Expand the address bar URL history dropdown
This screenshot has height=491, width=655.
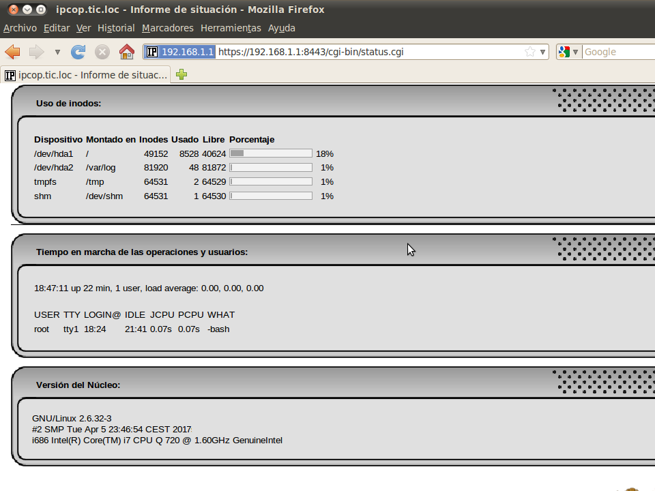[543, 52]
